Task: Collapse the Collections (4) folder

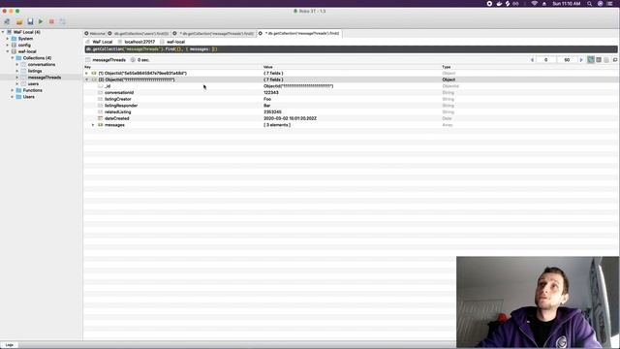Action: (x=13, y=58)
